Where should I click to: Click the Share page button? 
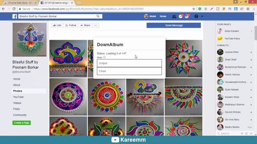coord(85,25)
